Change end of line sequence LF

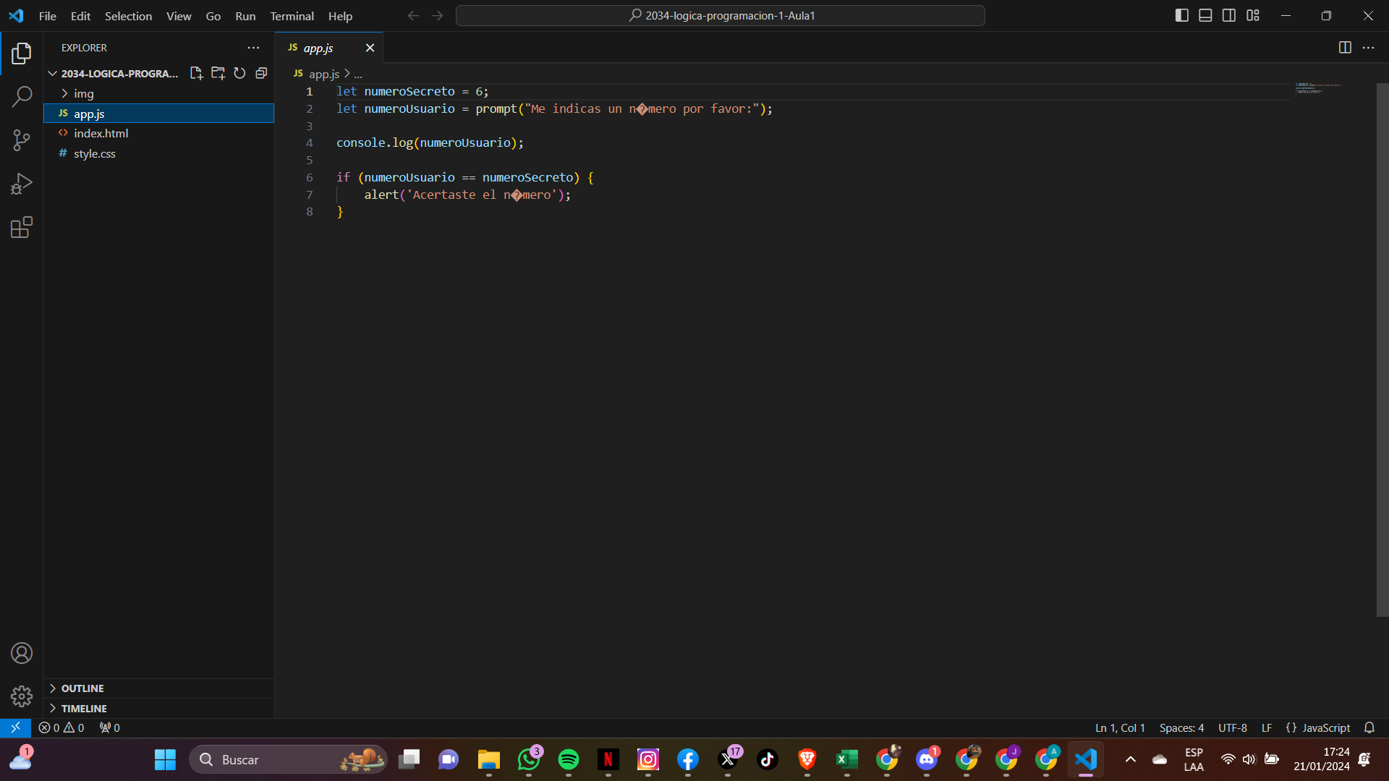coord(1267,727)
